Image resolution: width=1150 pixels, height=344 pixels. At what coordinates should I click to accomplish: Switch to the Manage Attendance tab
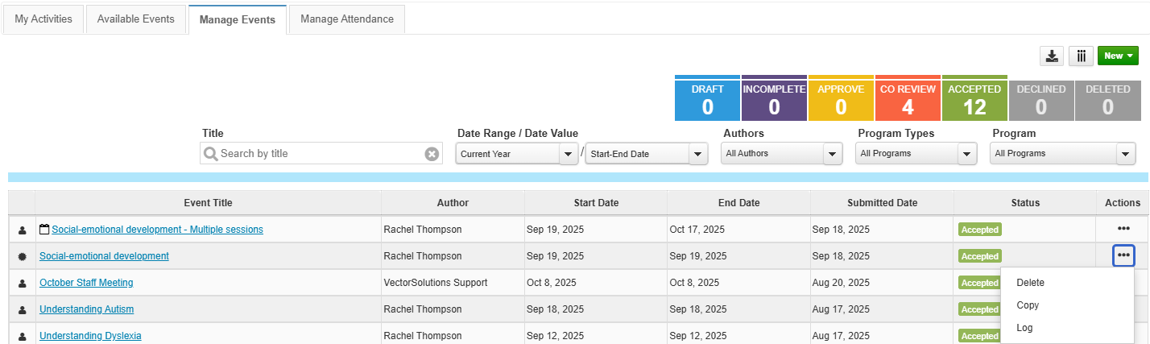pyautogui.click(x=347, y=19)
